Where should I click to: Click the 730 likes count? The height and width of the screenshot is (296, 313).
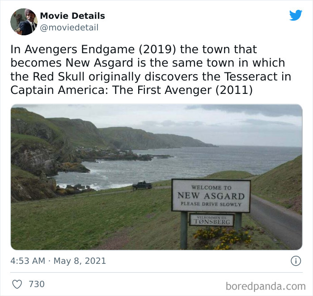pos(37,284)
